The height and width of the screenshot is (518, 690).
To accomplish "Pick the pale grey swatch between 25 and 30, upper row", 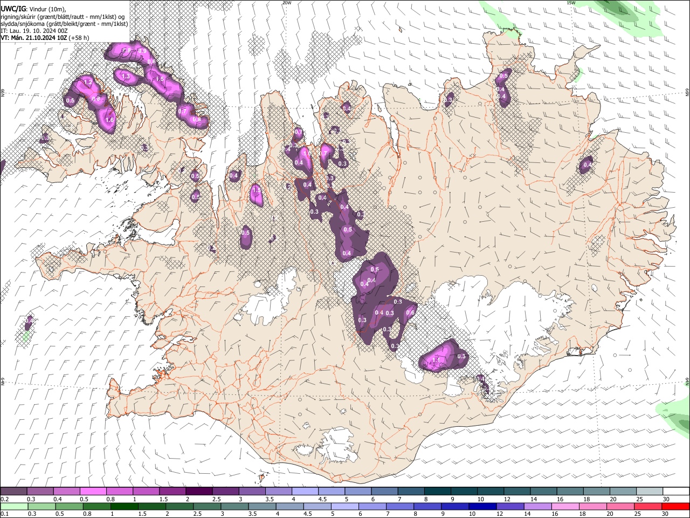I will coord(649,491).
